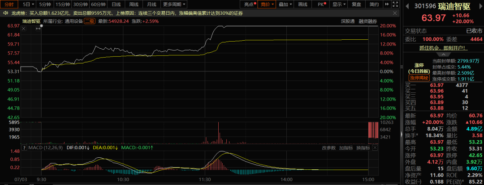The height and width of the screenshot is (185, 484).
Task: Open the 竞价 dropdown
Action: click(x=267, y=4)
